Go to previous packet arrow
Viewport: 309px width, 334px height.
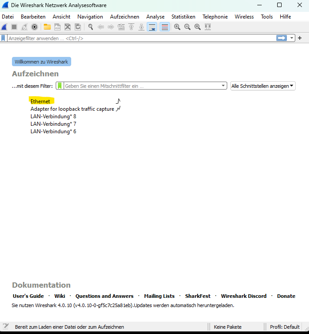pos(101,27)
